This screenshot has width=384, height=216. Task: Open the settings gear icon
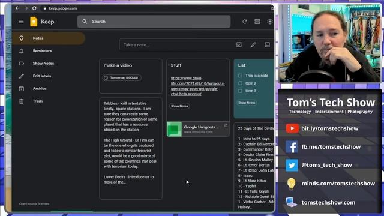click(270, 22)
